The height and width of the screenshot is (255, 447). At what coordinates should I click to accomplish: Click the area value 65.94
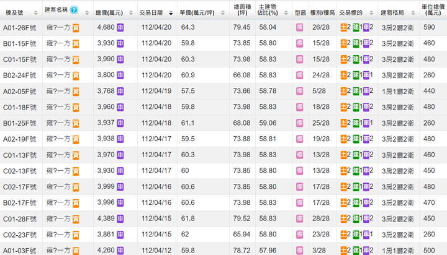tap(242, 234)
